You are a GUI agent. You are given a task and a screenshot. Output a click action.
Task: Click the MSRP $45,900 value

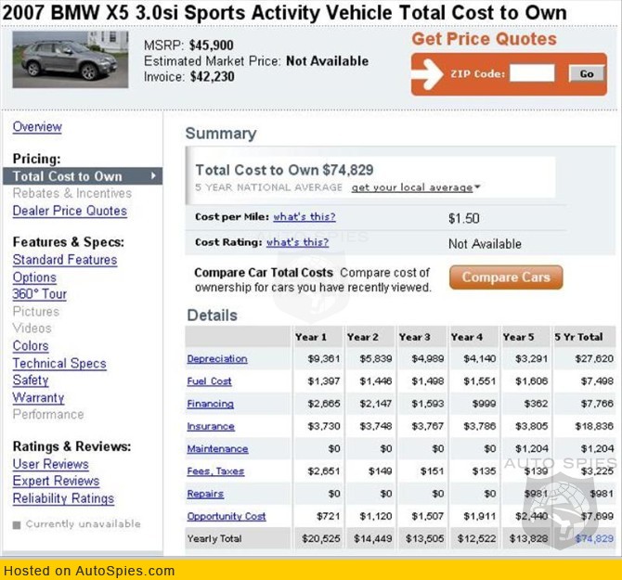point(212,45)
